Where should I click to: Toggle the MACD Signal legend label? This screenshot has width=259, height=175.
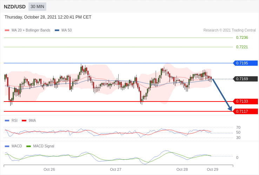click(44, 146)
